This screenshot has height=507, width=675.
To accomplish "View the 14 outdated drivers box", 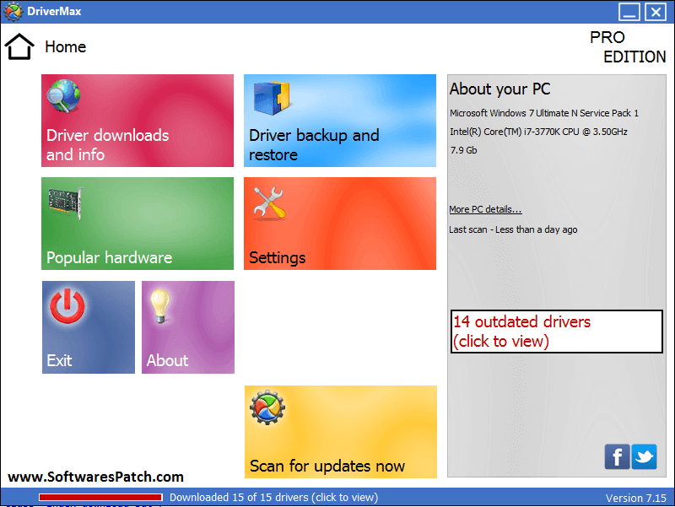I will pos(557,332).
